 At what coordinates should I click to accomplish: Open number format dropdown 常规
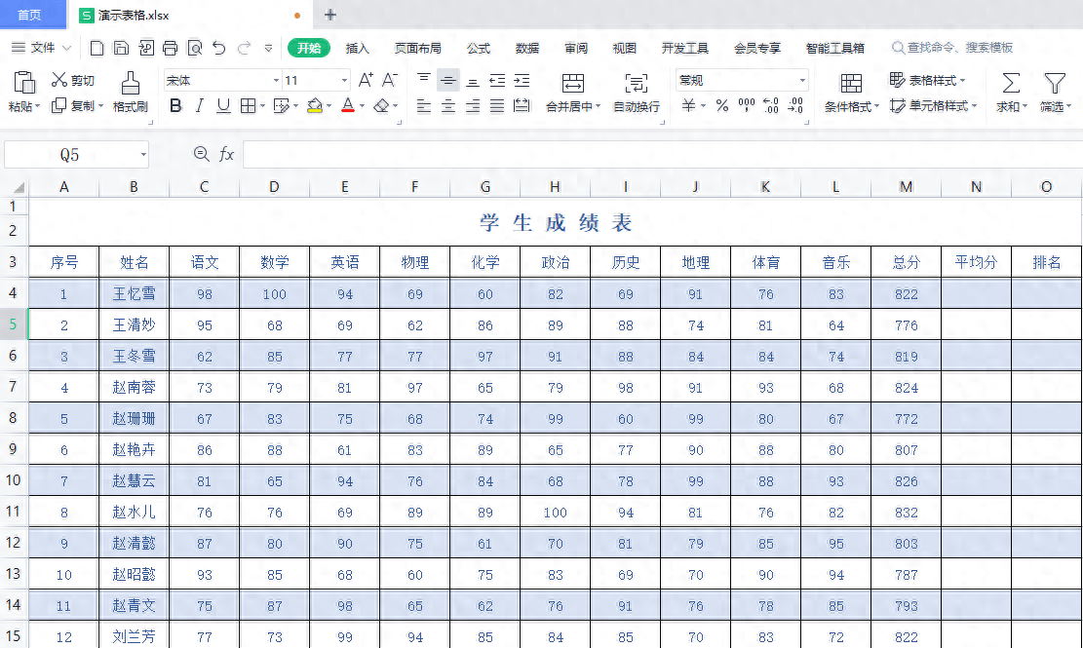[802, 80]
